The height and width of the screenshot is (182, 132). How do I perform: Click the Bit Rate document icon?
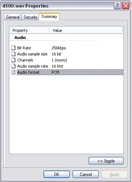coord(13,48)
